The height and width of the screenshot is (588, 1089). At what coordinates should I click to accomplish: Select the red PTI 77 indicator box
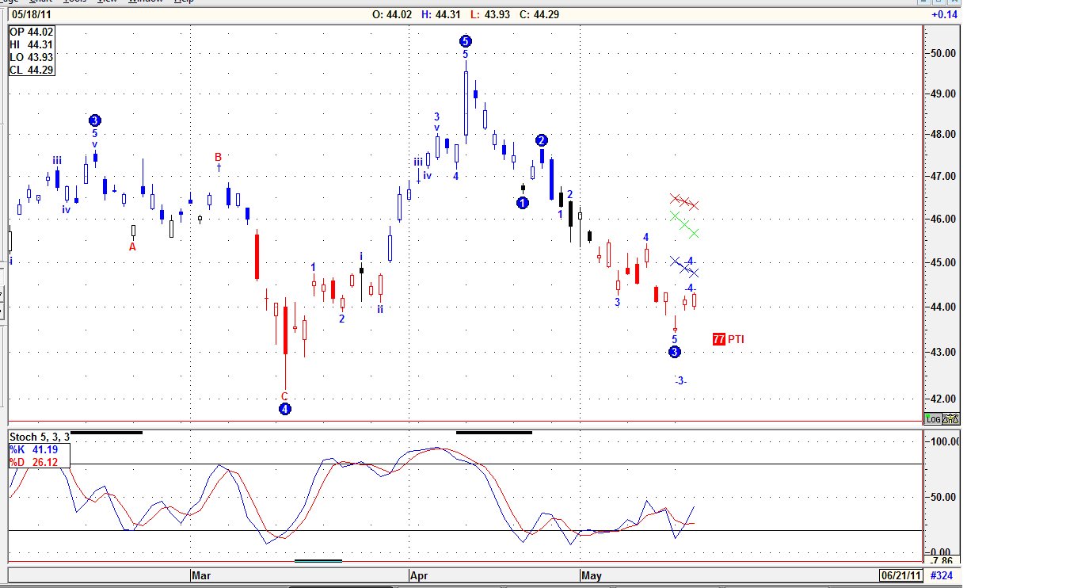(719, 338)
